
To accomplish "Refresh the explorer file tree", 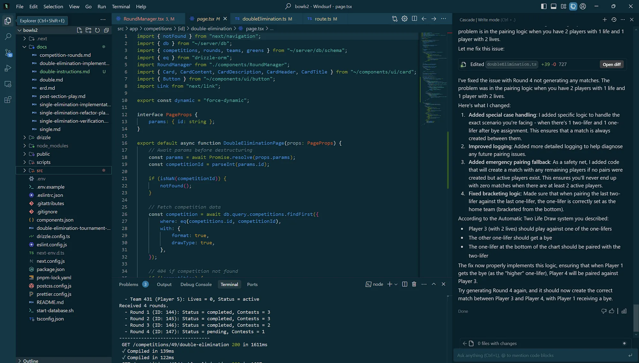I will pos(97,30).
